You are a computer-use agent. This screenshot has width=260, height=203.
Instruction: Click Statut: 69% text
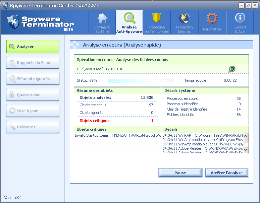pyautogui.click(x=87, y=80)
